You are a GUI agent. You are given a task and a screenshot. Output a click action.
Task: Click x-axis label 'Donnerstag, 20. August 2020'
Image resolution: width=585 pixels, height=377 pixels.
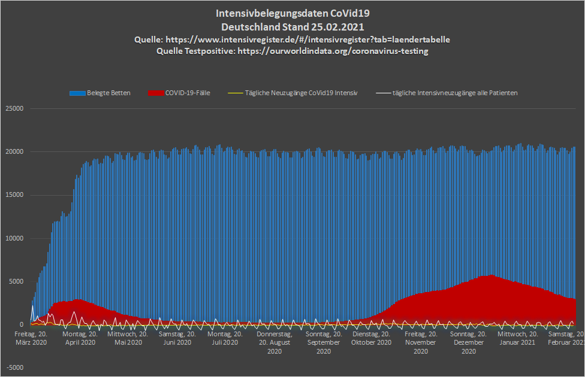275,343
